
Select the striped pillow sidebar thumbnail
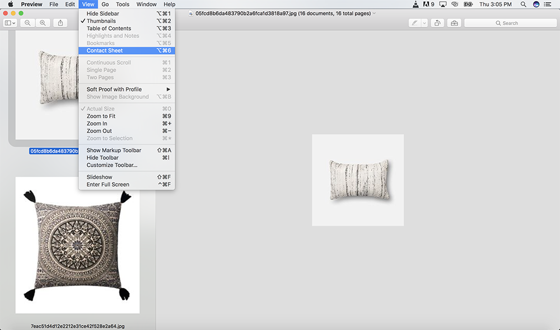tap(47, 85)
